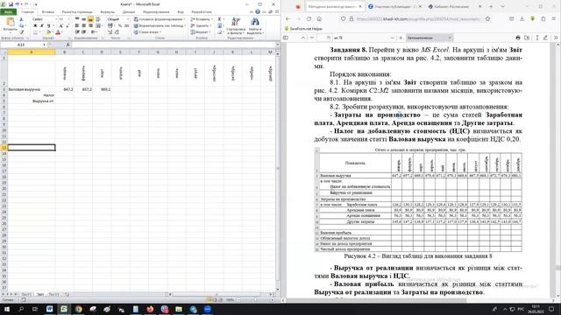Open the font name combo box

click(44, 19)
